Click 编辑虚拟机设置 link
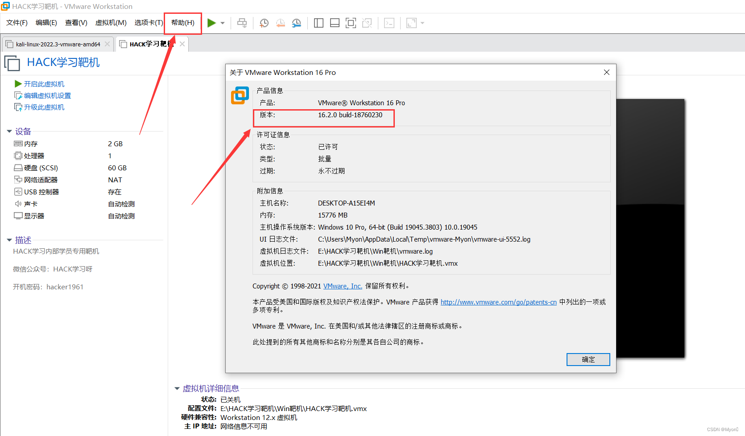745x436 pixels. click(x=47, y=95)
